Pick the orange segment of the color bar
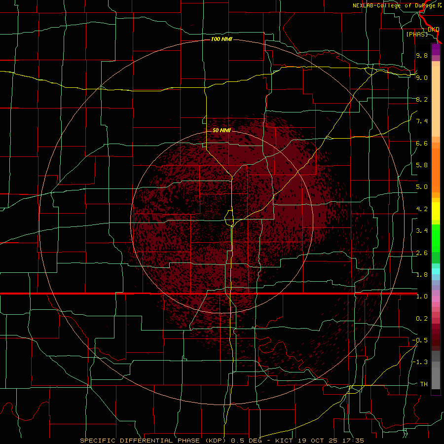 point(436,170)
